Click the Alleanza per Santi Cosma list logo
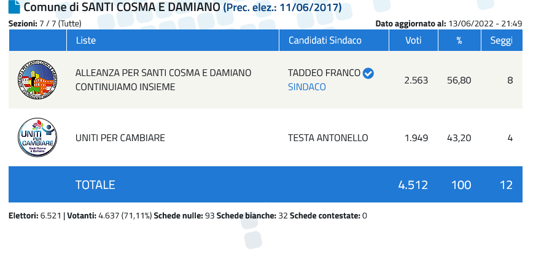Screen dimensions: 552x254 coord(37,80)
